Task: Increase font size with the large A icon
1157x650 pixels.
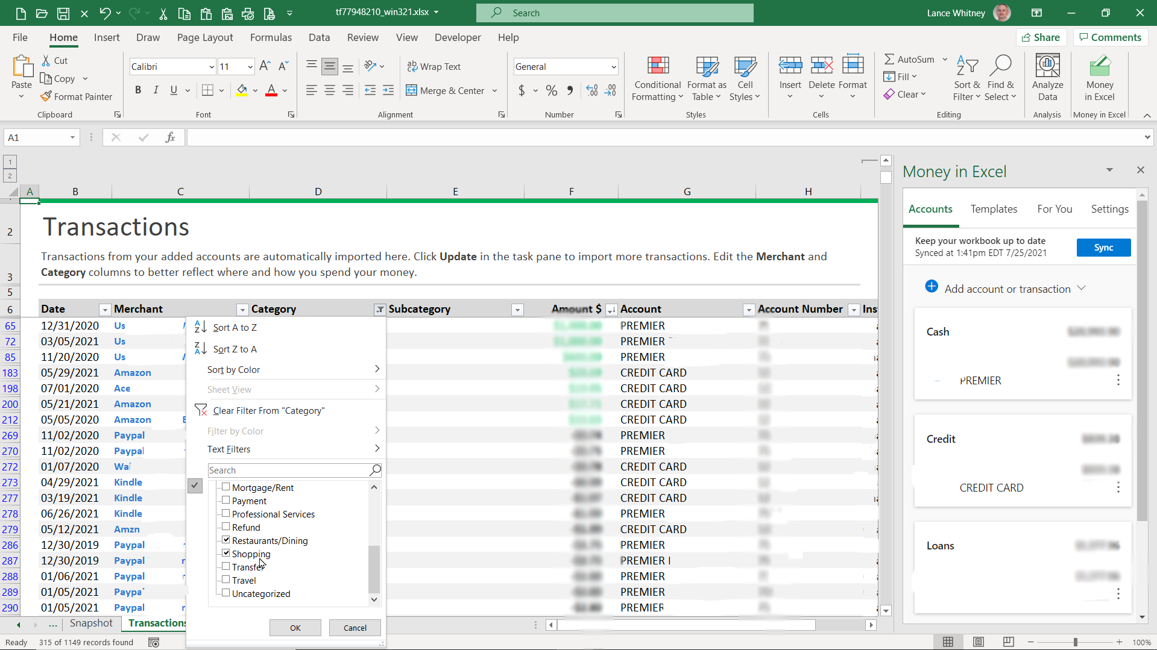Action: click(x=265, y=66)
